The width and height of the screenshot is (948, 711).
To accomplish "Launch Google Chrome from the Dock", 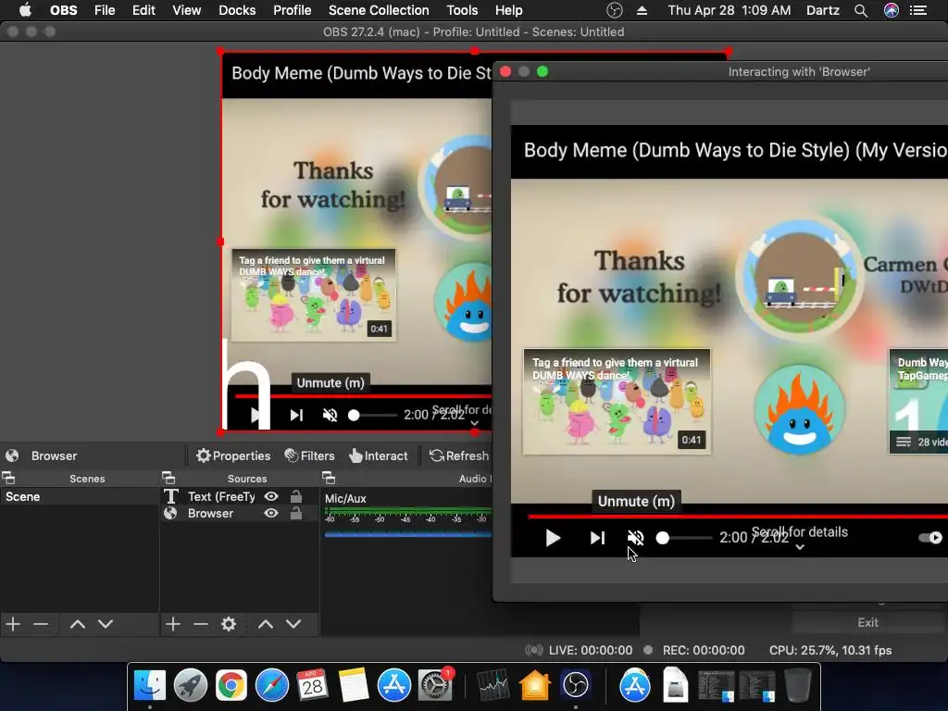I will [231, 686].
